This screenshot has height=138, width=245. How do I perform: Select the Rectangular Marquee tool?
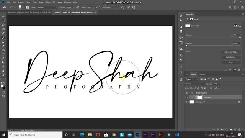[3, 21]
